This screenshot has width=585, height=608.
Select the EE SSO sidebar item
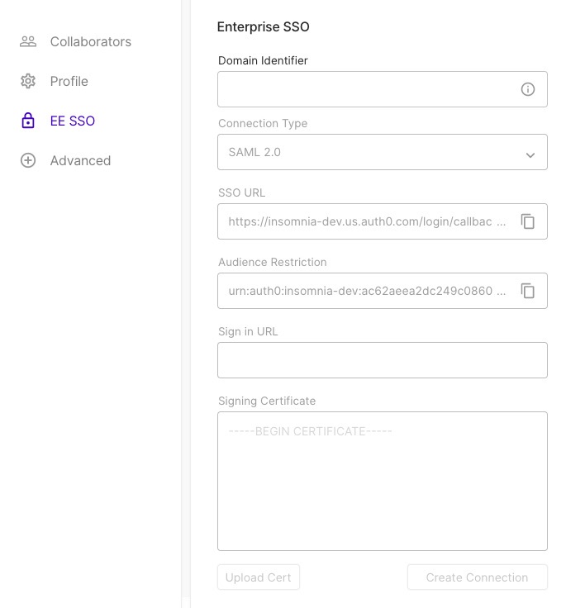tap(58, 121)
